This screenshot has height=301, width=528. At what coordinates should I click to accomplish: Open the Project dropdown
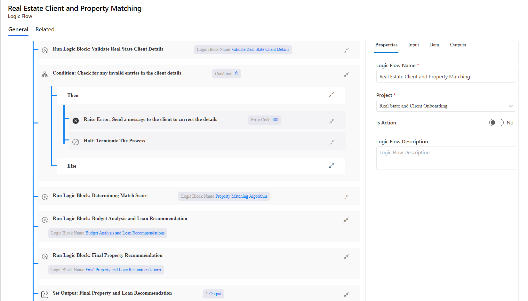coord(446,106)
